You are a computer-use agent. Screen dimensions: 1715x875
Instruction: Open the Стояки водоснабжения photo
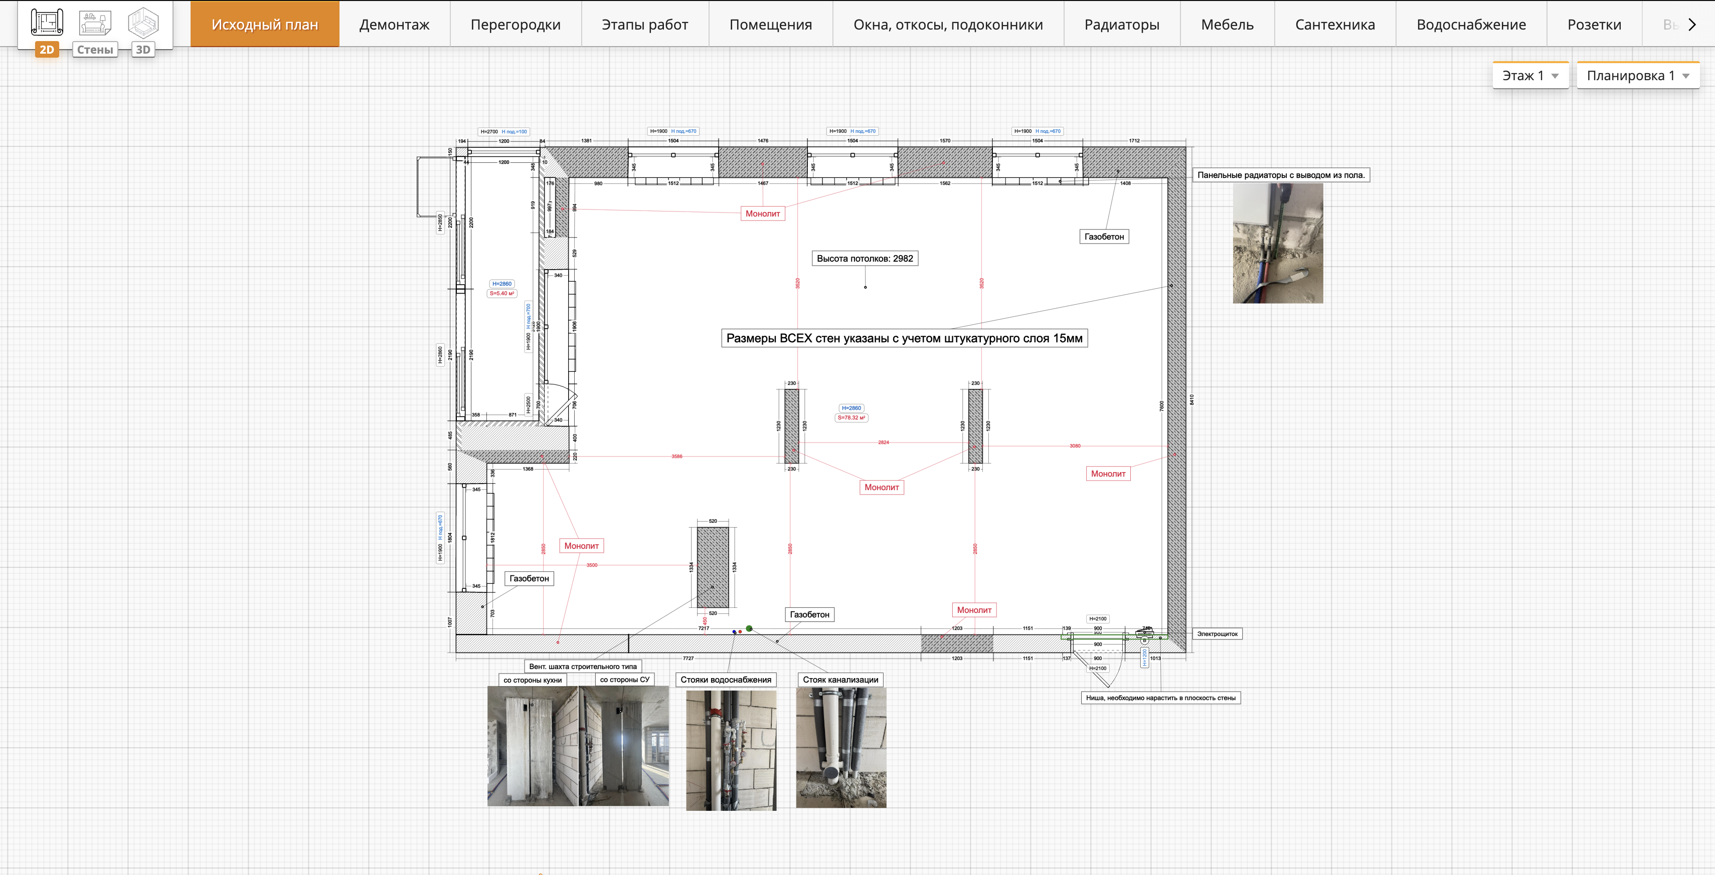[731, 750]
